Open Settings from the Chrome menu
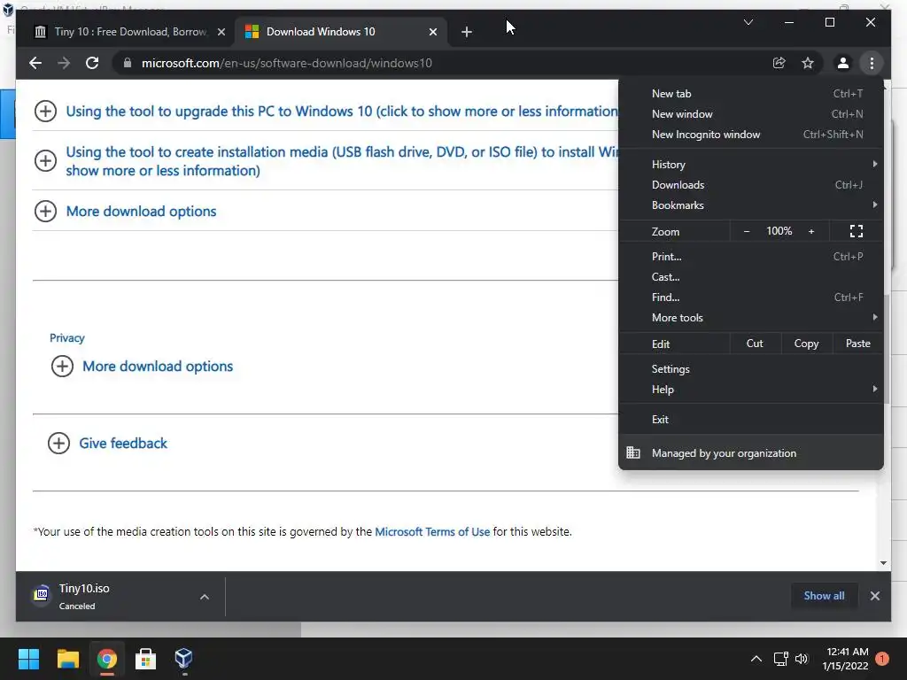Viewport: 907px width, 680px height. click(751, 369)
